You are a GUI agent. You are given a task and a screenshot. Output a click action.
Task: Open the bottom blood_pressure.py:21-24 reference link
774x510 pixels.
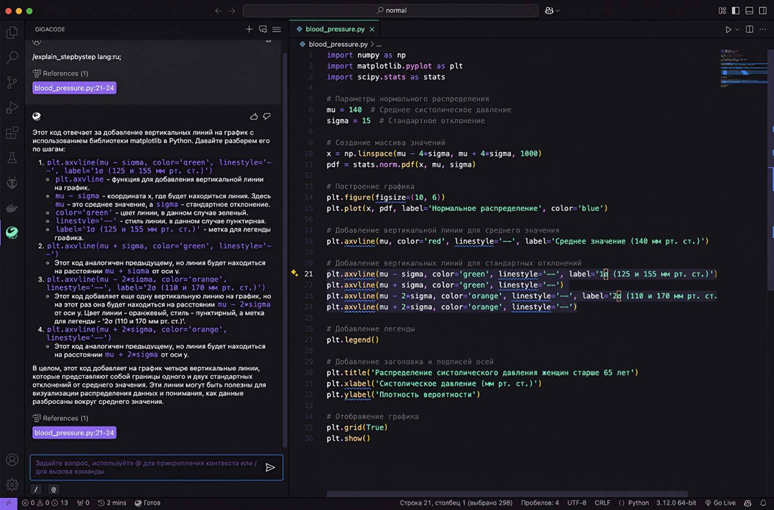pyautogui.click(x=74, y=433)
